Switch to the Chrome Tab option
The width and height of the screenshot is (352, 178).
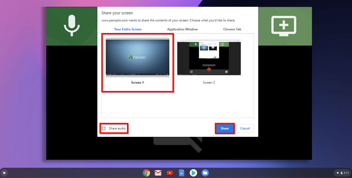[232, 29]
